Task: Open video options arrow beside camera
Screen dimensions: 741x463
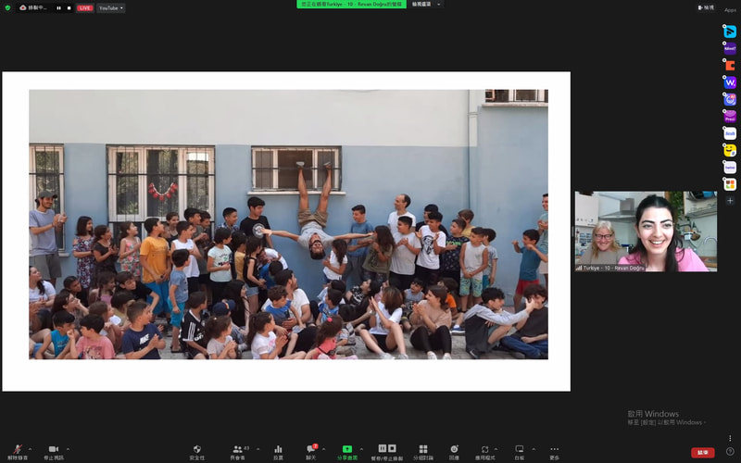Action: coord(68,449)
